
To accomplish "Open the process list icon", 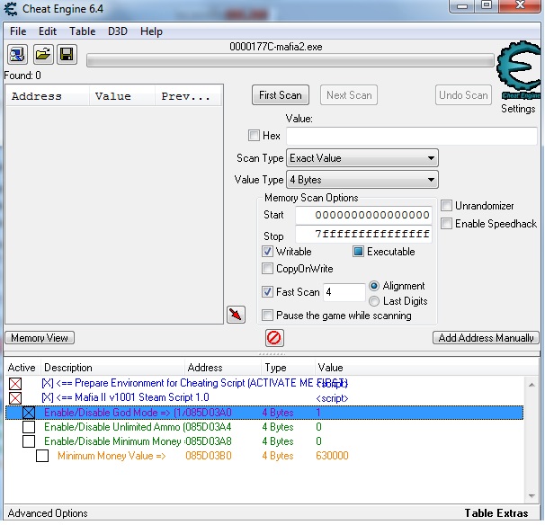I will point(17,55).
